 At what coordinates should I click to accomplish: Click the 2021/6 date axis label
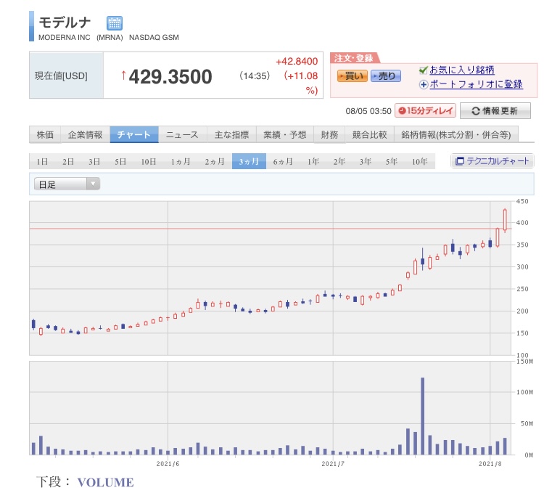click(168, 464)
